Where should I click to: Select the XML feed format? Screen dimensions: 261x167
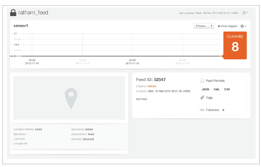coord(217,89)
